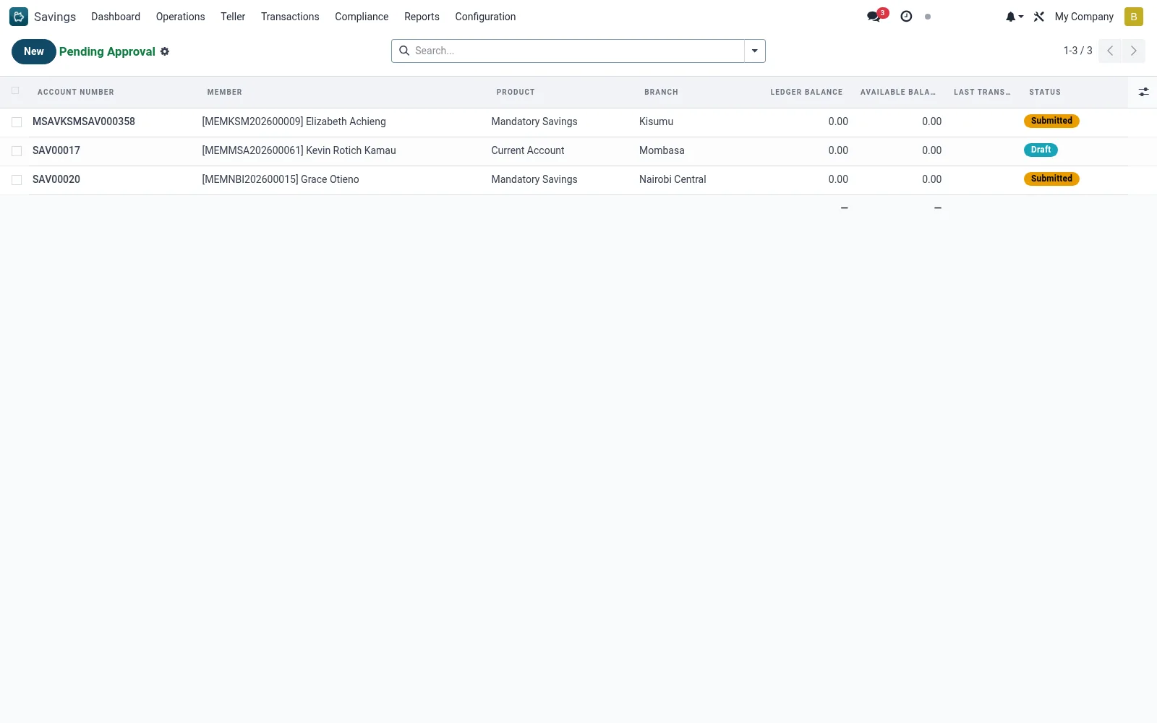Viewport: 1157px width, 723px height.
Task: Tick the checkbox for SAV00017
Action: pyautogui.click(x=17, y=151)
